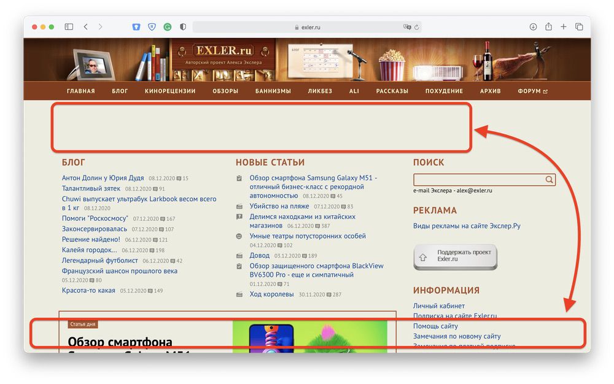Open the green Grammarly extension icon
The height and width of the screenshot is (384, 614).
(168, 27)
